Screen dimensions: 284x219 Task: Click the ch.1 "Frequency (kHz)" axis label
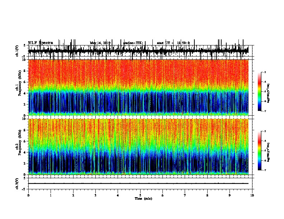20,83
